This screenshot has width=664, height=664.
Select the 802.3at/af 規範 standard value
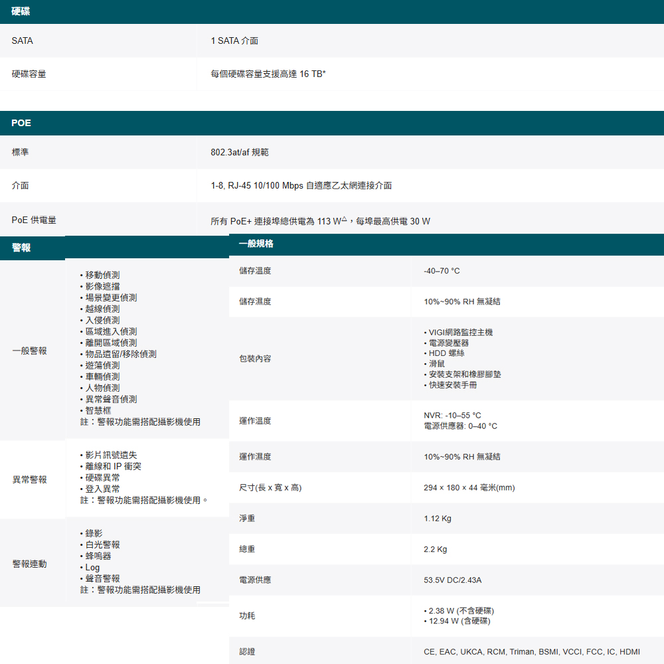point(240,152)
